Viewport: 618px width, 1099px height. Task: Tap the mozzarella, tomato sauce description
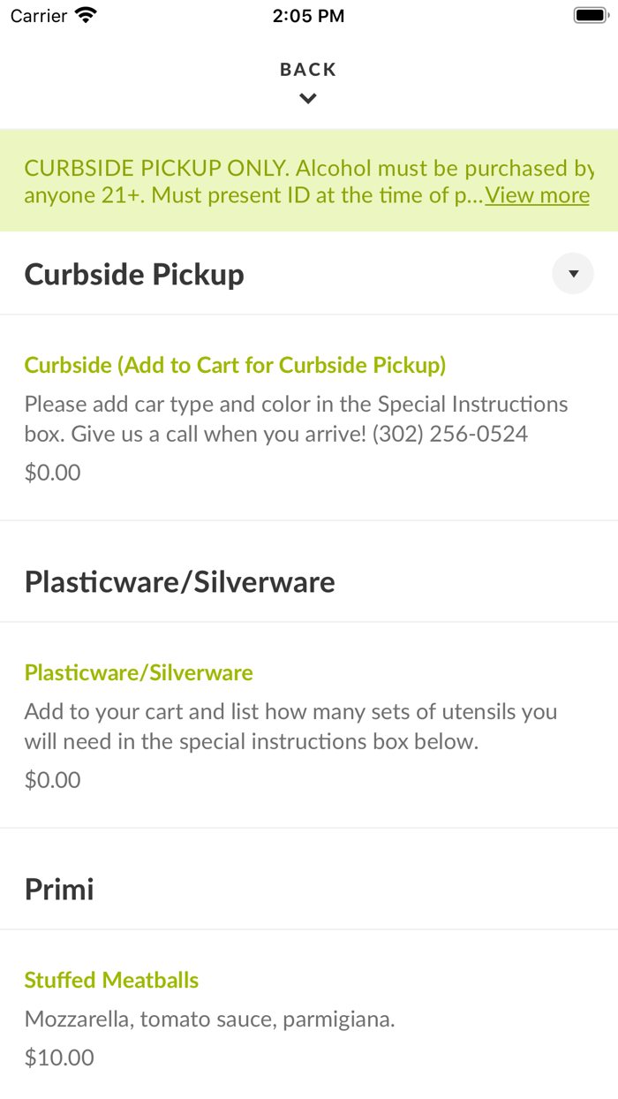click(x=209, y=1019)
